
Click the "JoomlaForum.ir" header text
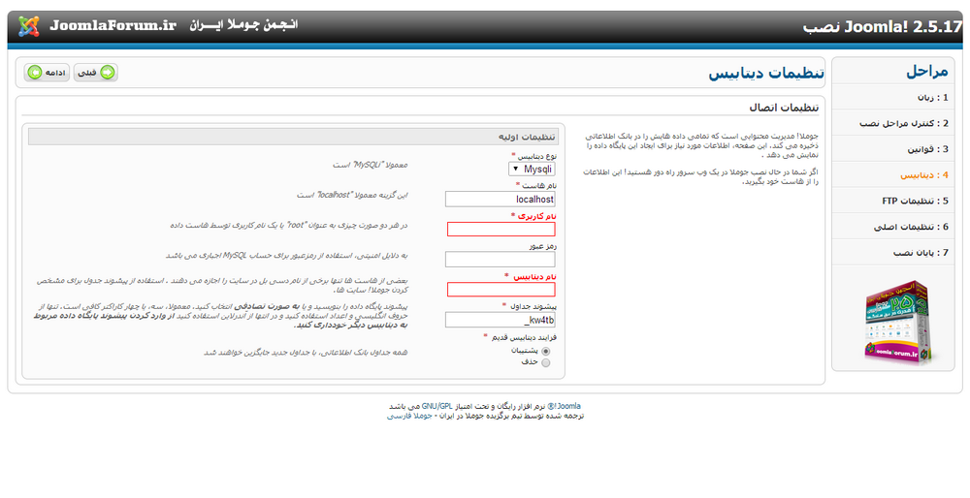[113, 25]
